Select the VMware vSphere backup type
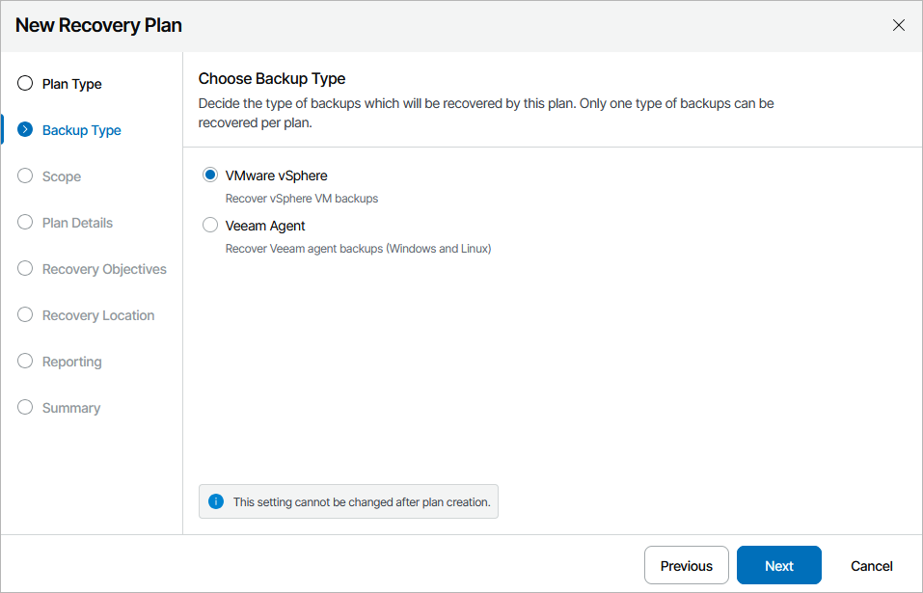Image resolution: width=923 pixels, height=593 pixels. coord(209,174)
